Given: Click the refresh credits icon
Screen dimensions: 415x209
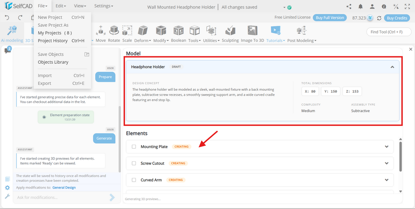Looking at the screenshot, I should [x=379, y=18].
